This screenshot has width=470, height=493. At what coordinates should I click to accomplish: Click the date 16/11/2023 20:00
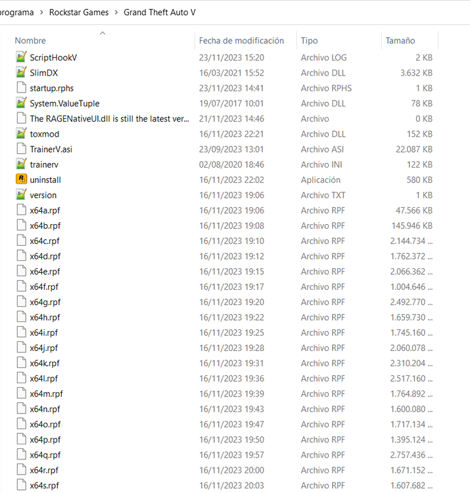click(231, 470)
